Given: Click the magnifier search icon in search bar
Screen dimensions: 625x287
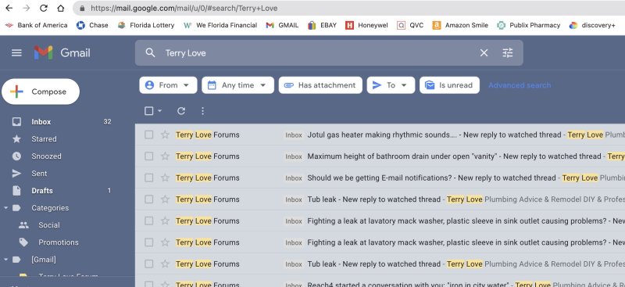Looking at the screenshot, I should point(150,52).
